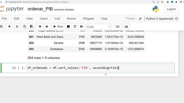Open the extensions puzzle piece icon
This screenshot has width=184, height=103.
click(176, 2)
